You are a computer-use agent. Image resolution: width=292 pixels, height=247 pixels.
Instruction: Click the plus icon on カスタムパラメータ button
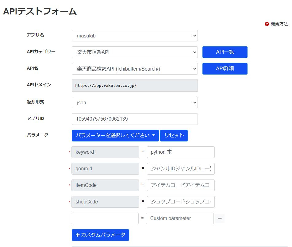(78, 235)
